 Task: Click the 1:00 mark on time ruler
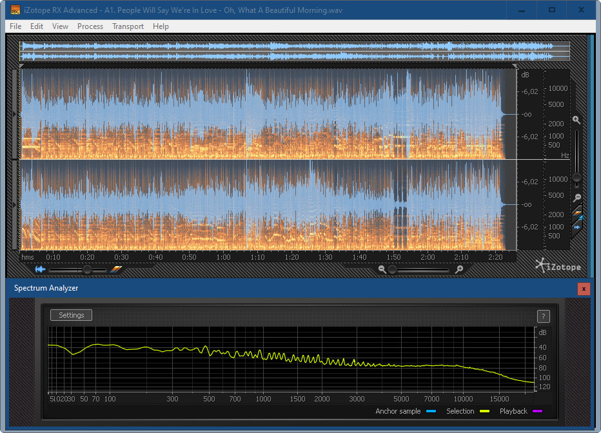(223, 257)
